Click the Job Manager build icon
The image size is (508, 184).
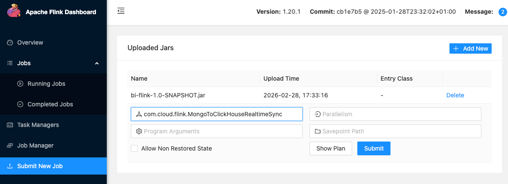click(10, 145)
